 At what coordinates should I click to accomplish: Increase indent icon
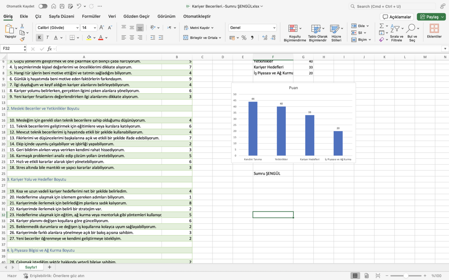click(161, 38)
